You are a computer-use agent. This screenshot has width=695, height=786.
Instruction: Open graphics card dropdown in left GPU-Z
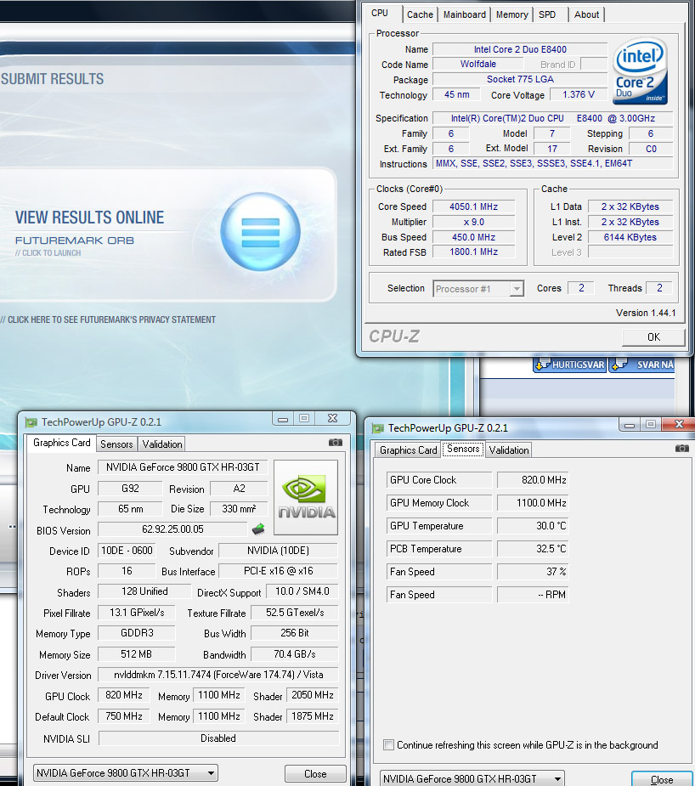pos(126,773)
